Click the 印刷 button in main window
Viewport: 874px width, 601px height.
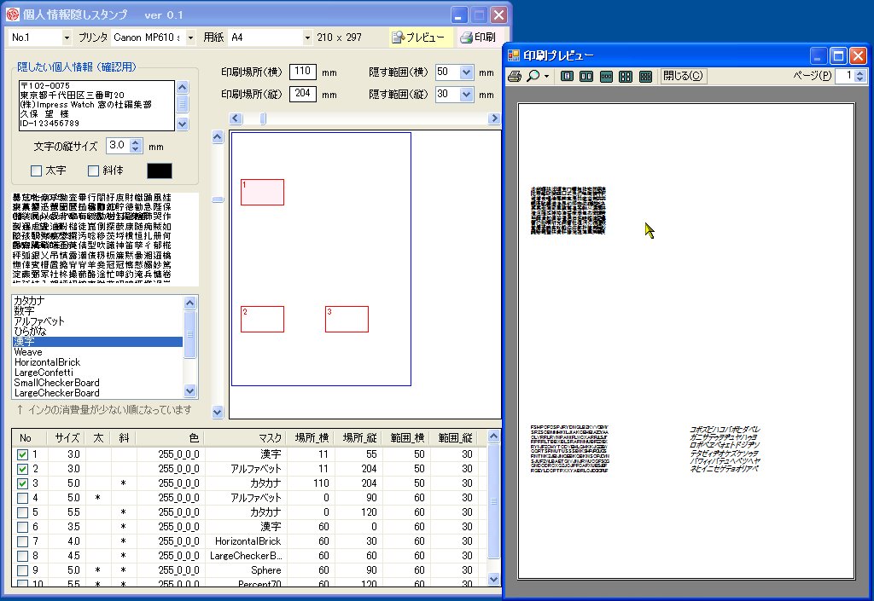click(478, 38)
